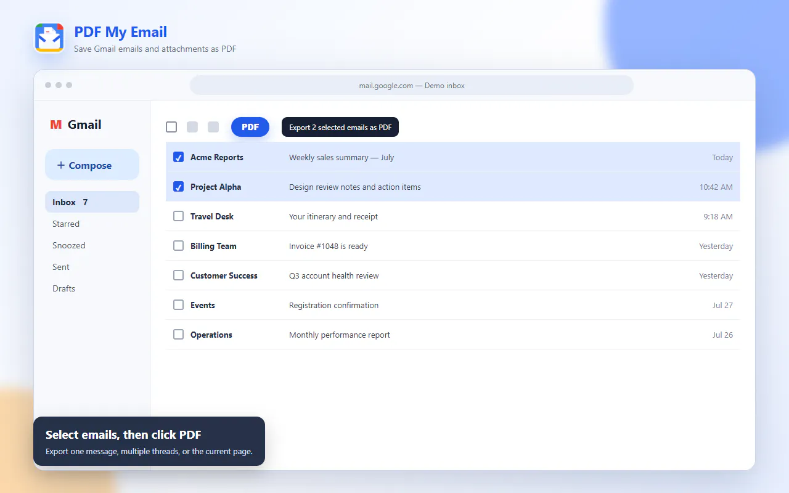Click the Customer Success sender name
Viewport: 789px width, 493px height.
coord(224,275)
